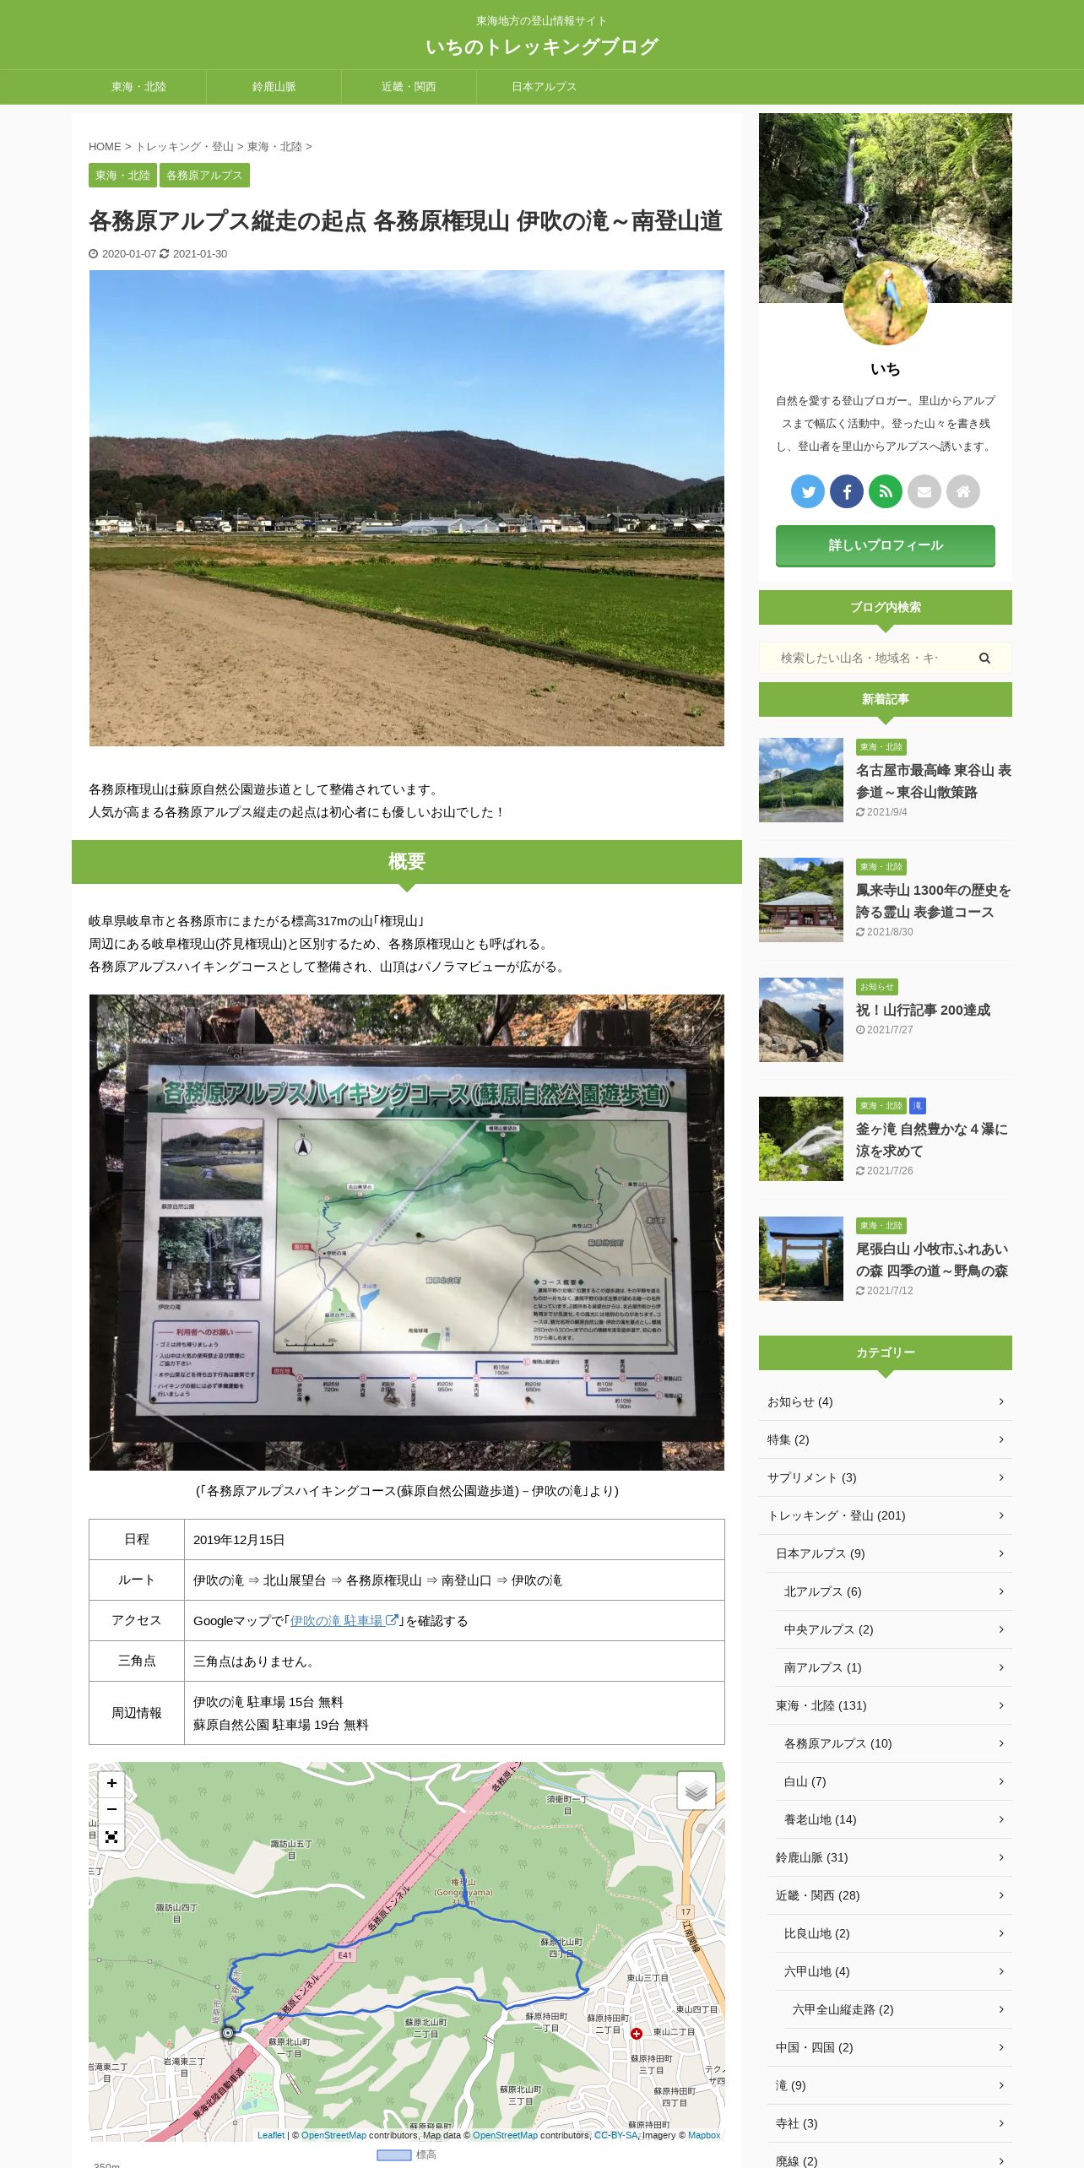Zoom out on the map
1084x2168 pixels.
pyautogui.click(x=111, y=1809)
